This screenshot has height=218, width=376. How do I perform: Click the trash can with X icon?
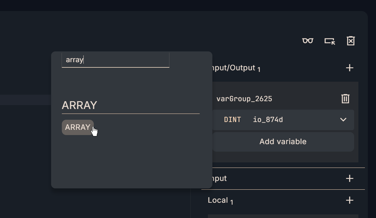pyautogui.click(x=351, y=41)
